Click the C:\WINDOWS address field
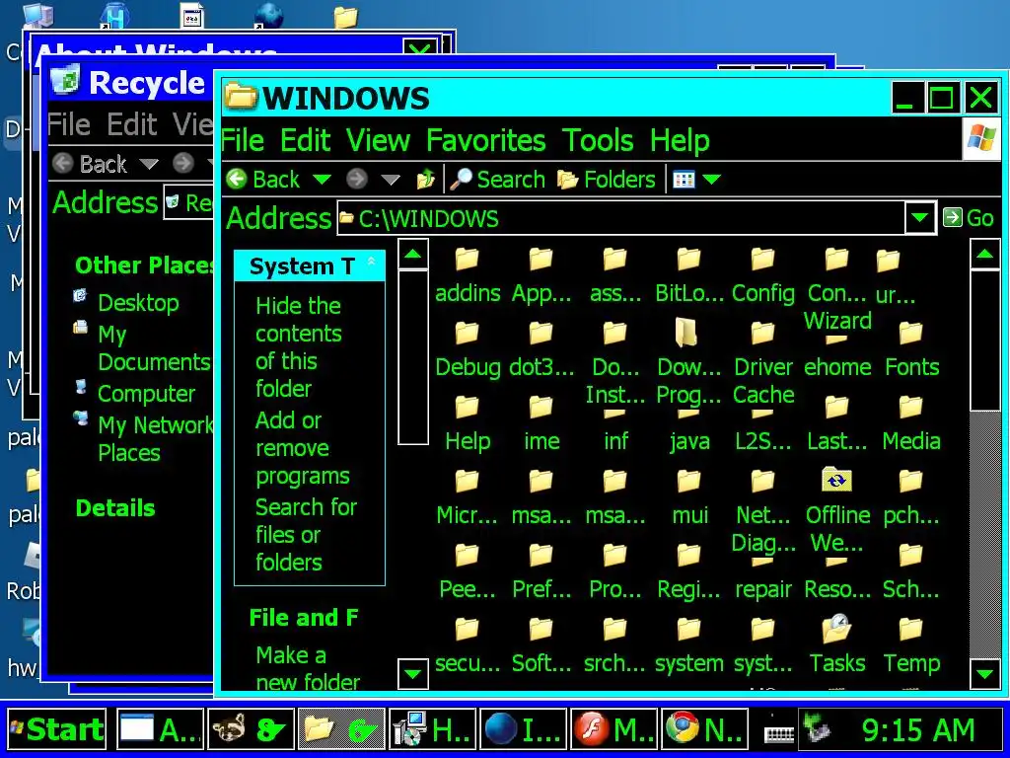The width and height of the screenshot is (1010, 758). click(x=621, y=218)
